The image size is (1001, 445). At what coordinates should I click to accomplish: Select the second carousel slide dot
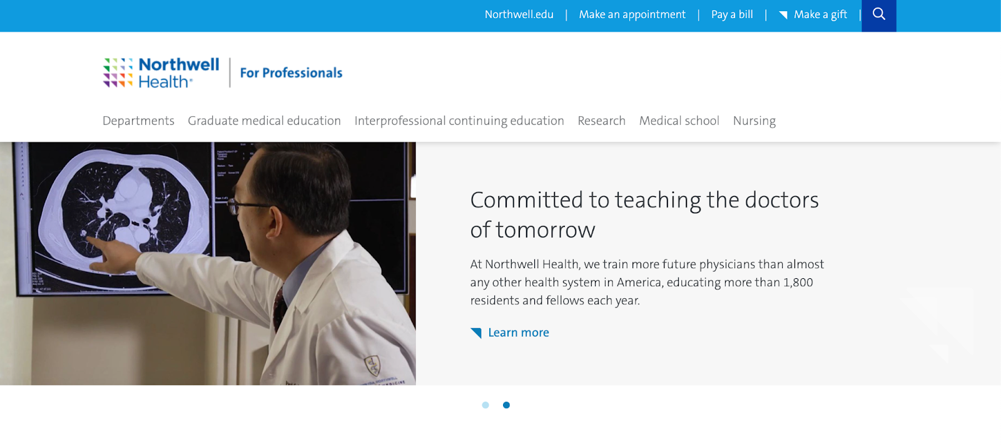506,405
